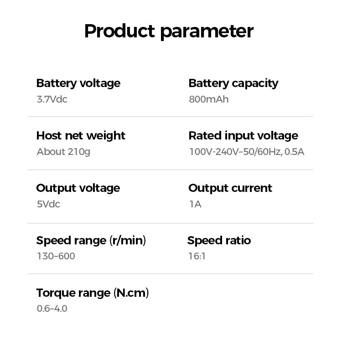Select the Output current label

[230, 188]
